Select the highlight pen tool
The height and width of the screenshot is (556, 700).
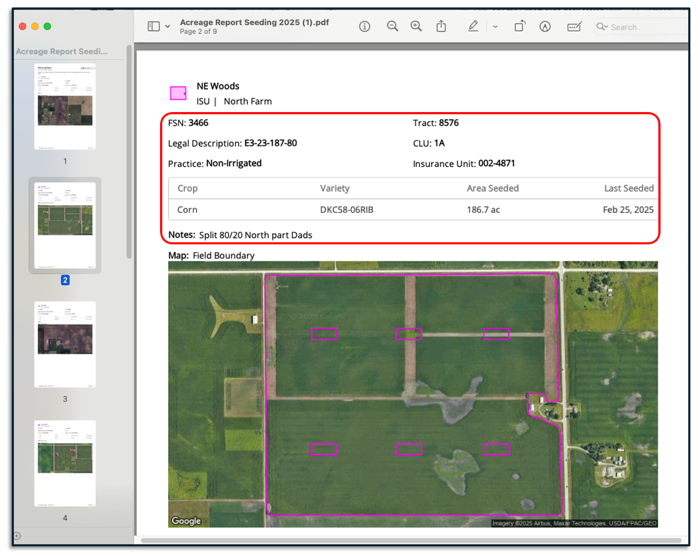[473, 26]
